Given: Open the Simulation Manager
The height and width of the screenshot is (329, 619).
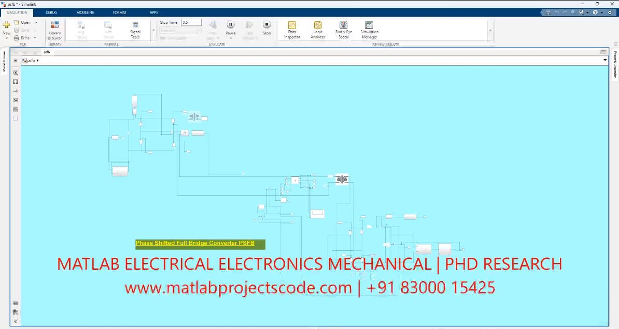Looking at the screenshot, I should coord(370,30).
